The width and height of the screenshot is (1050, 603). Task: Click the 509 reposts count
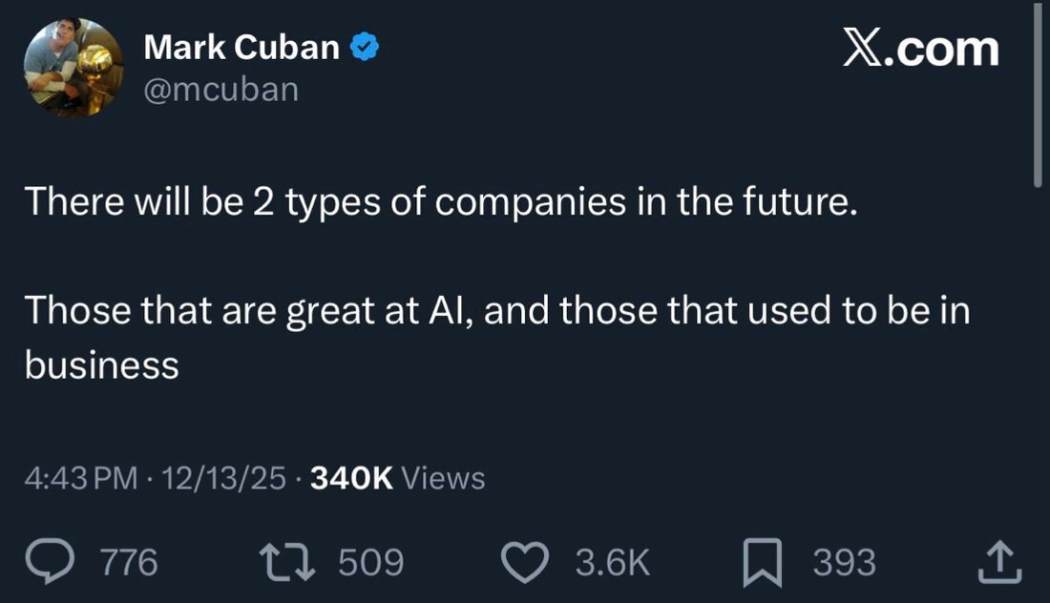coord(371,562)
